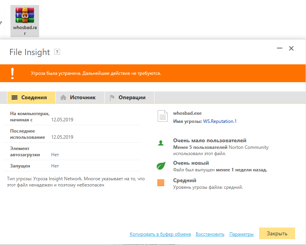Screen dimensions: 306x245
Task: Open the WS.Reputation.1 threat name link
Action: tap(220, 121)
